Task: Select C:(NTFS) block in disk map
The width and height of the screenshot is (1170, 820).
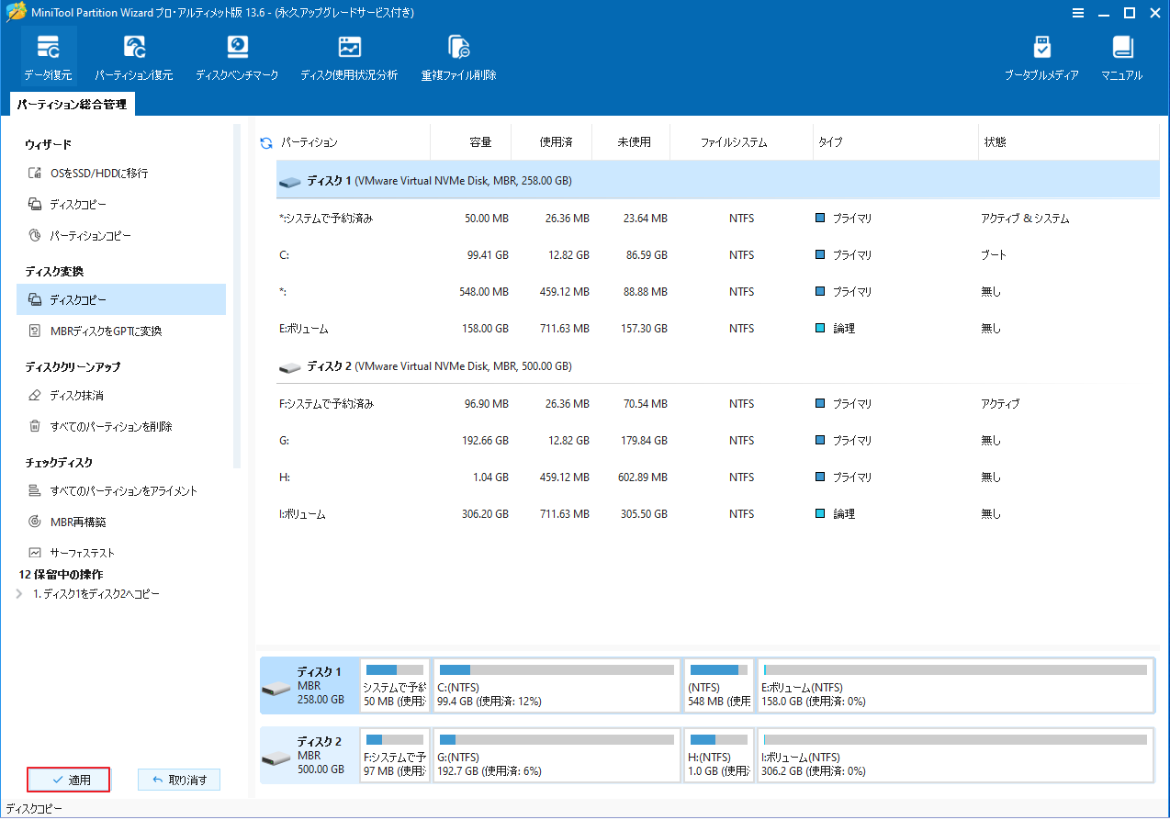Action: [x=557, y=685]
